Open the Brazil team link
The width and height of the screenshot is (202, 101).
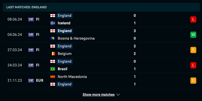coord(62,69)
